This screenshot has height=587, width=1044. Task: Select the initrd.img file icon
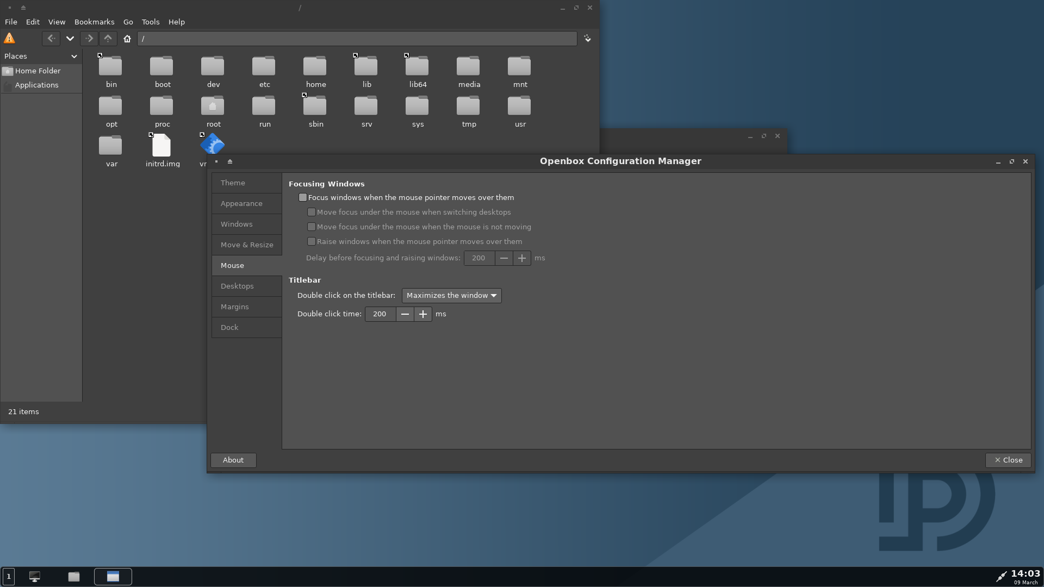pos(161,145)
